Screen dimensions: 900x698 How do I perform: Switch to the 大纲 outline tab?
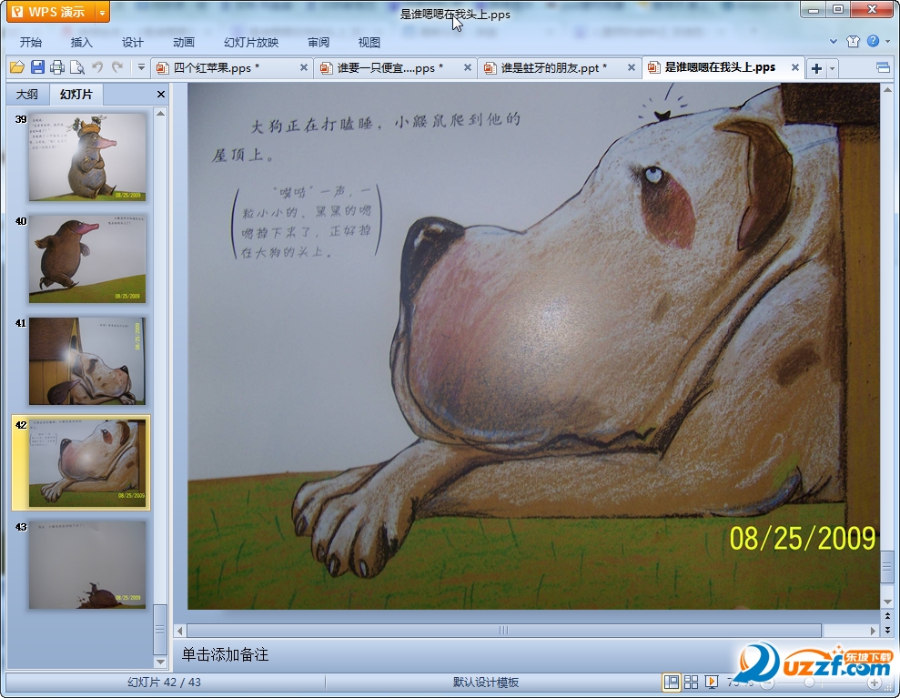[27, 94]
